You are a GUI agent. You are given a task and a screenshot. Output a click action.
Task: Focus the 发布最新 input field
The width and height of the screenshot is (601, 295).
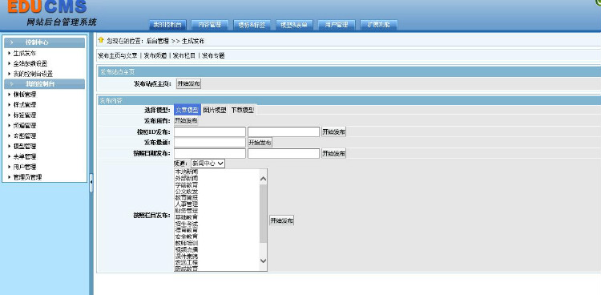[210, 143]
